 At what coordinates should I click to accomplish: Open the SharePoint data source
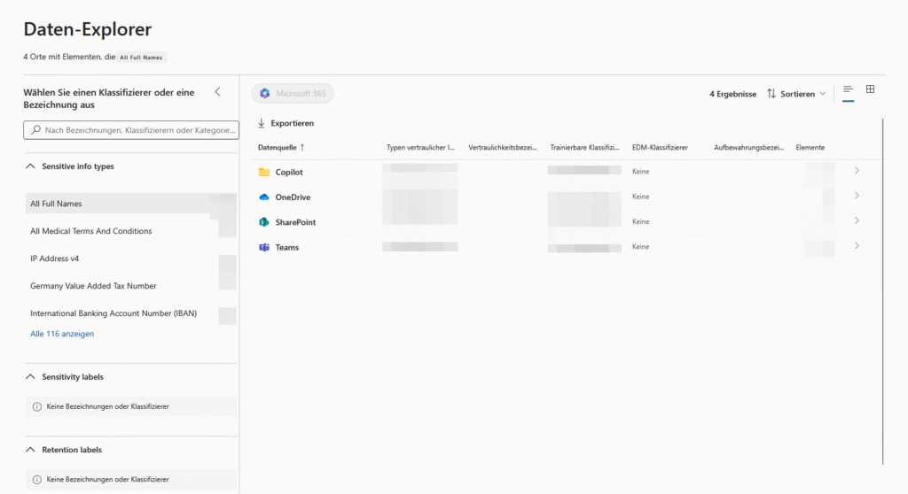tap(295, 222)
